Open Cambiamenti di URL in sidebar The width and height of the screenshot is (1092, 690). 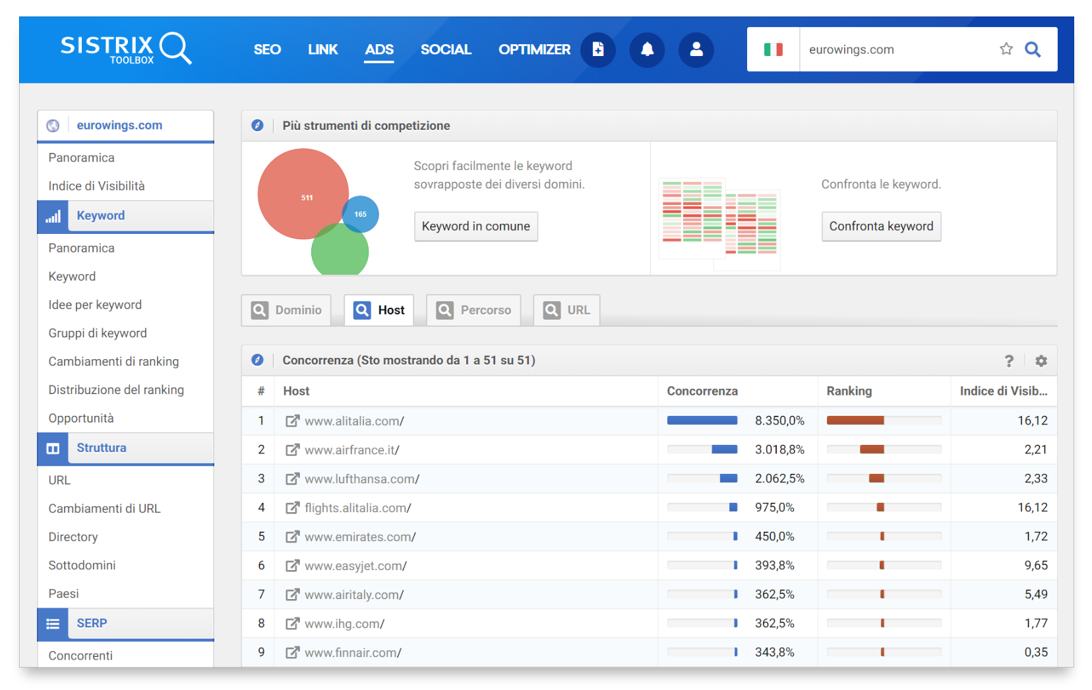(104, 508)
